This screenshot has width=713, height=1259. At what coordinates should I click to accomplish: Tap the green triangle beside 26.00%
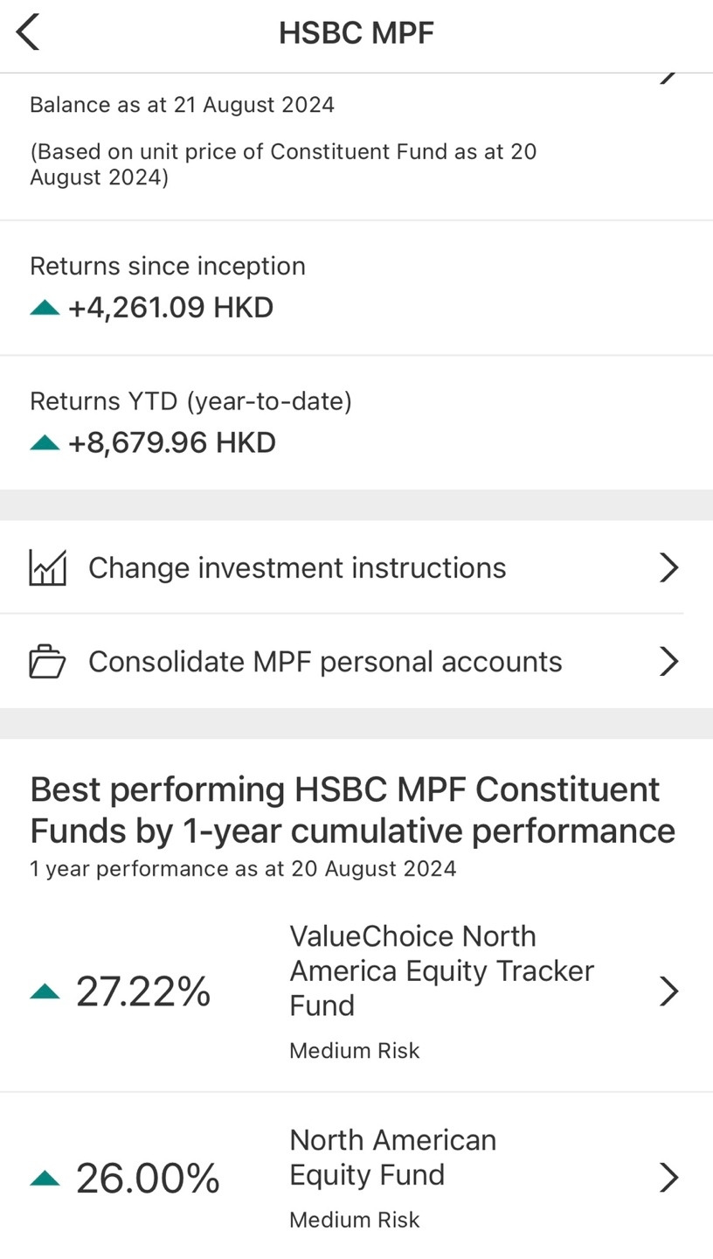(45, 1179)
